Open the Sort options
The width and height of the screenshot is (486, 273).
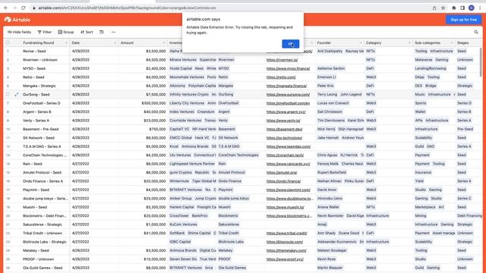click(x=87, y=32)
